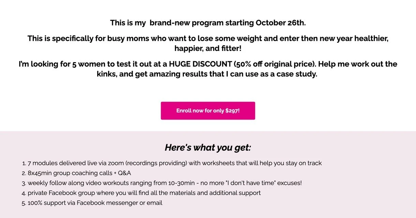Click the 'happier, and fitter!' text line
416x218 pixels.
pos(208,49)
